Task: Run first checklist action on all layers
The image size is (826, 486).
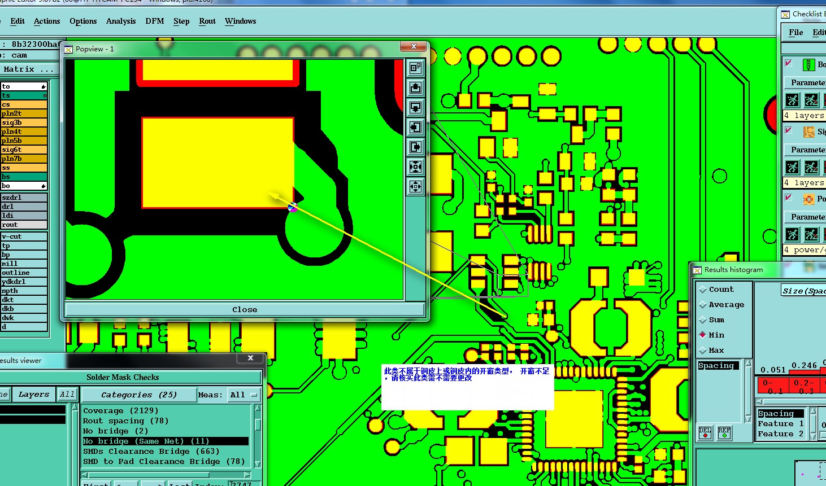Action: (x=792, y=100)
